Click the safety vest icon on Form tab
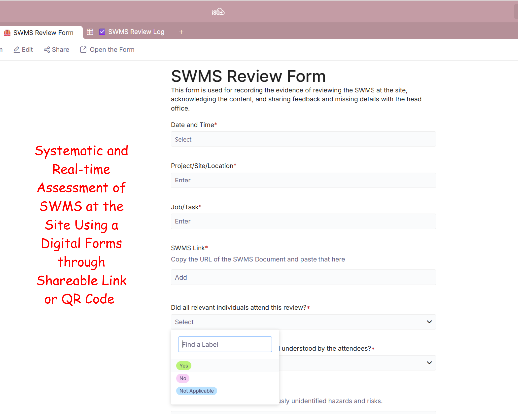This screenshot has width=518, height=414. click(x=7, y=33)
